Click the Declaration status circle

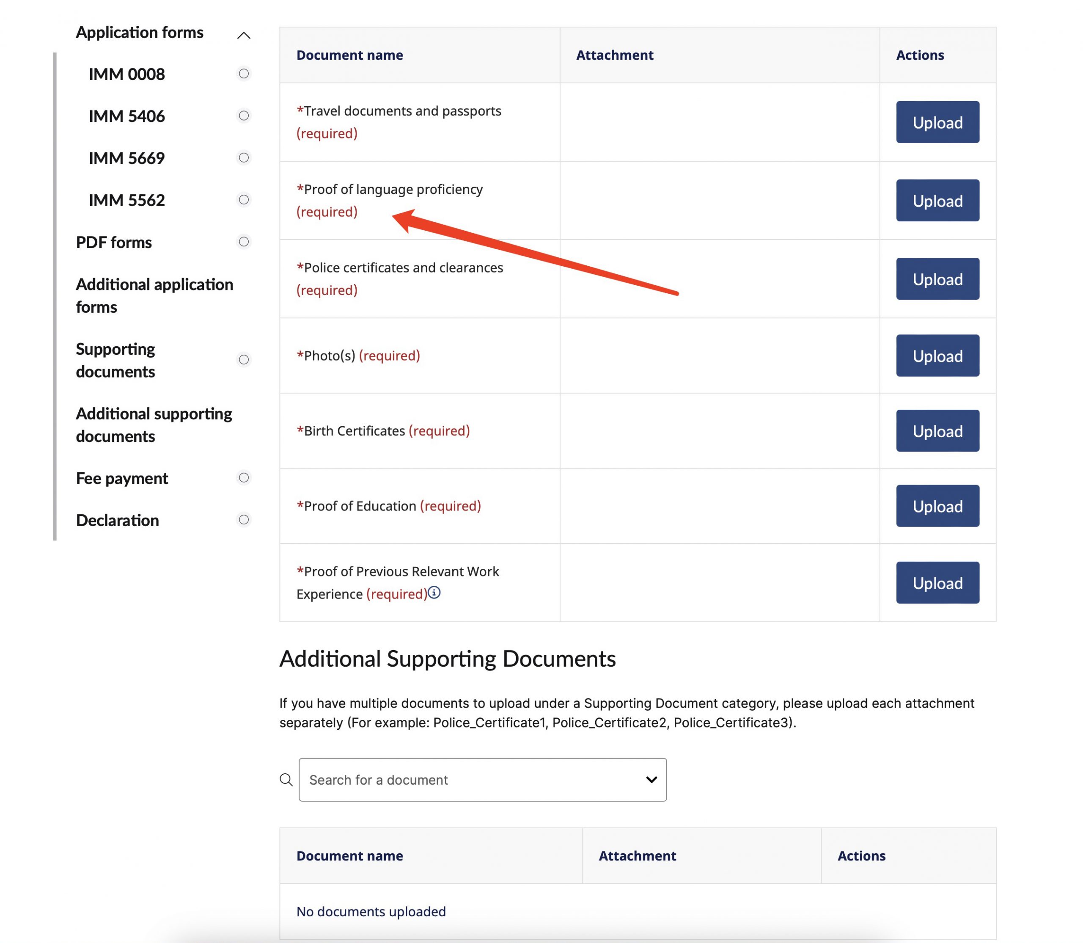pyautogui.click(x=244, y=520)
